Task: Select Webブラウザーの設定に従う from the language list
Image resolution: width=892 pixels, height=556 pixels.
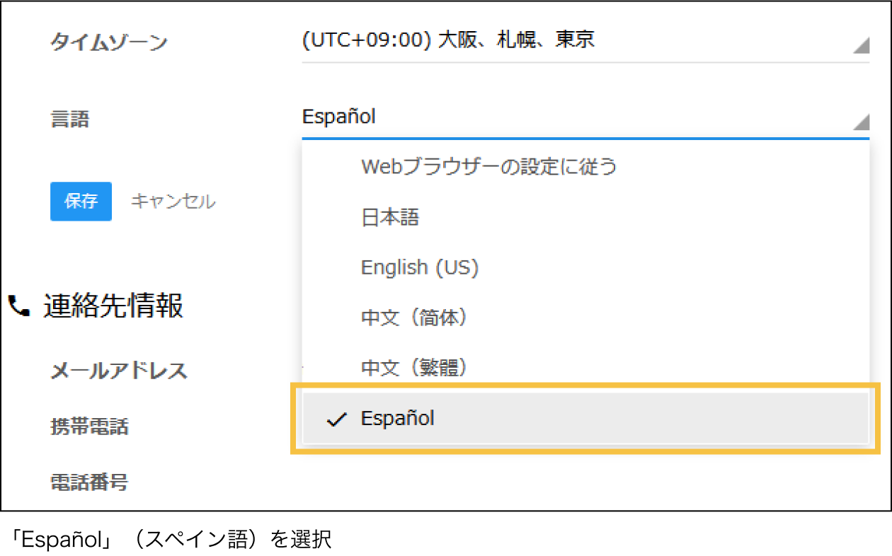Action: (488, 167)
